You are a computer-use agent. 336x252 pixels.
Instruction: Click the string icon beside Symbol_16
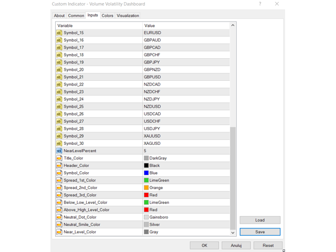tap(59, 40)
